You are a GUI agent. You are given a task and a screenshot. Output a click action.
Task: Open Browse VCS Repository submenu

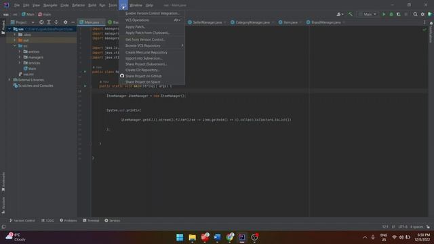tap(152, 45)
